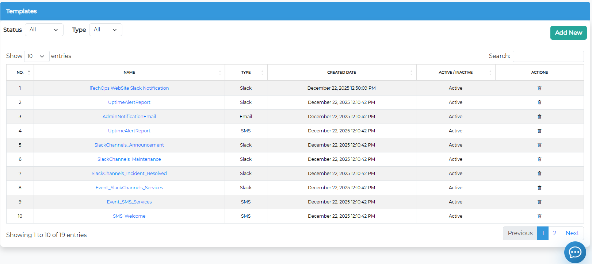Go to the Next page
The image size is (592, 264).
tap(572, 233)
